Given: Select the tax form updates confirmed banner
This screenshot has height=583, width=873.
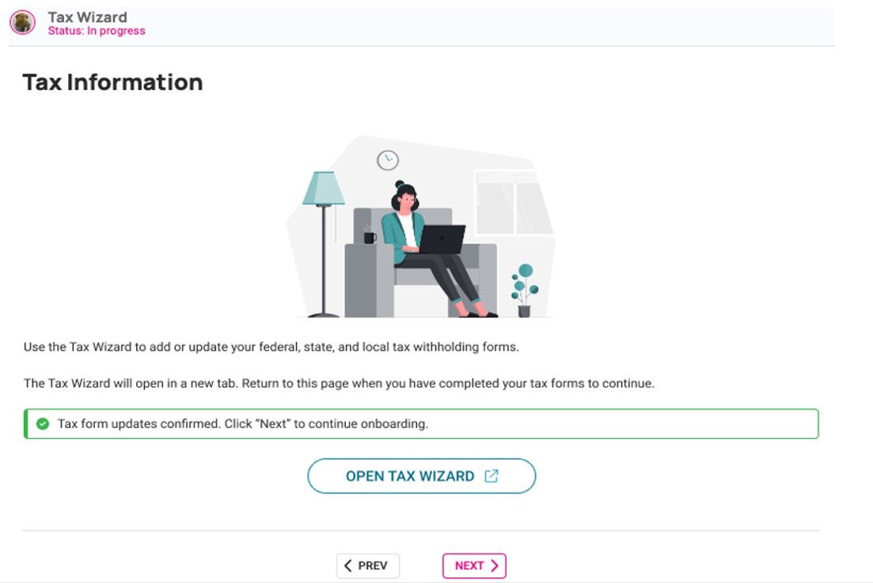Looking at the screenshot, I should pos(421,424).
